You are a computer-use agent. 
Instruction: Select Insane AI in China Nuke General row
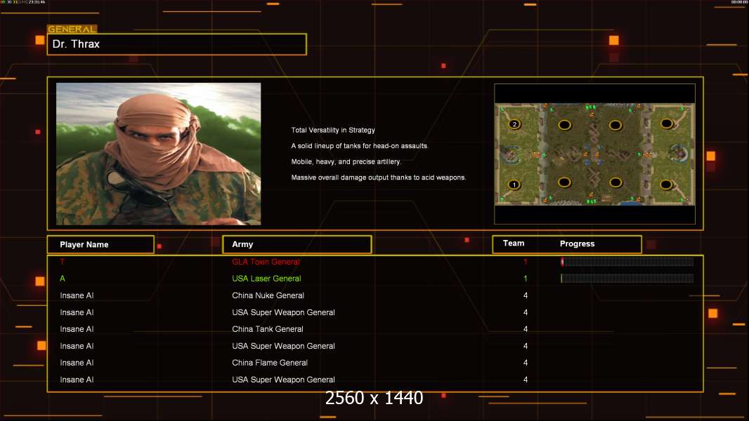tap(77, 295)
